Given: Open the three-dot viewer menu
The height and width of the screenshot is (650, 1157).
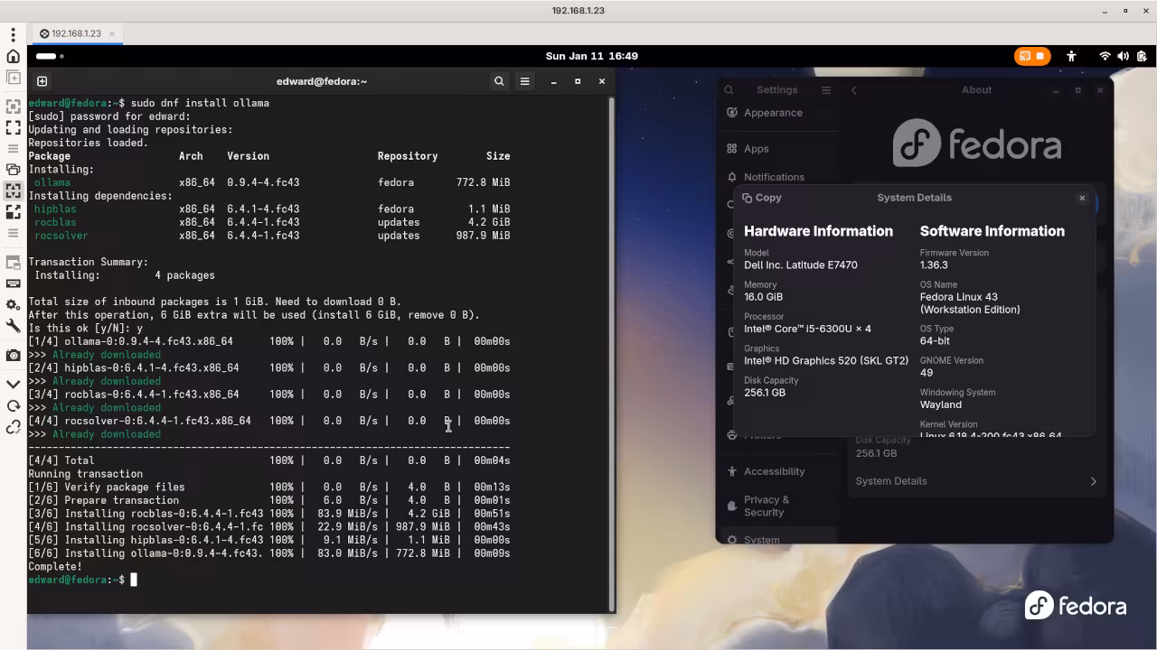Looking at the screenshot, I should tap(13, 34).
